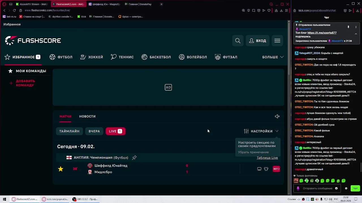
Task: Click the profile icon in browser toolbar
Action: [276, 10]
